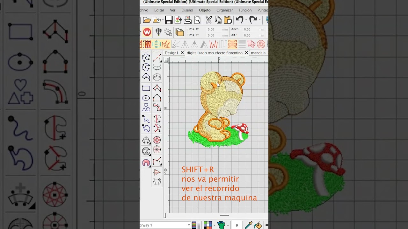Select the red zigzag stitch type
The width and height of the screenshot is (408, 229).
click(x=214, y=44)
